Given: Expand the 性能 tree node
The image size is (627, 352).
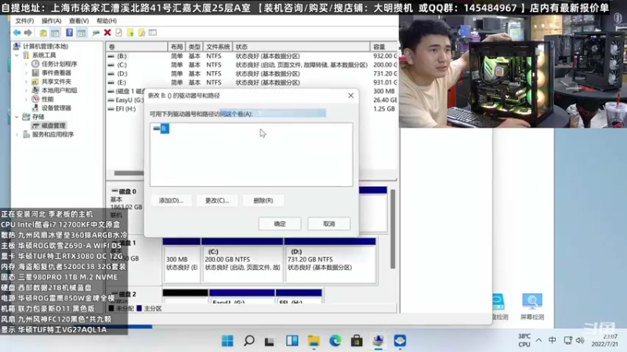Looking at the screenshot, I should coord(26,99).
